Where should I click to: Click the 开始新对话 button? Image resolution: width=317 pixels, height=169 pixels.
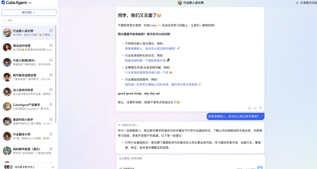point(127,168)
